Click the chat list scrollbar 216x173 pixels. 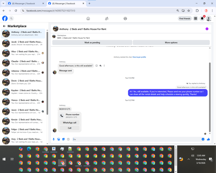pos(47,73)
